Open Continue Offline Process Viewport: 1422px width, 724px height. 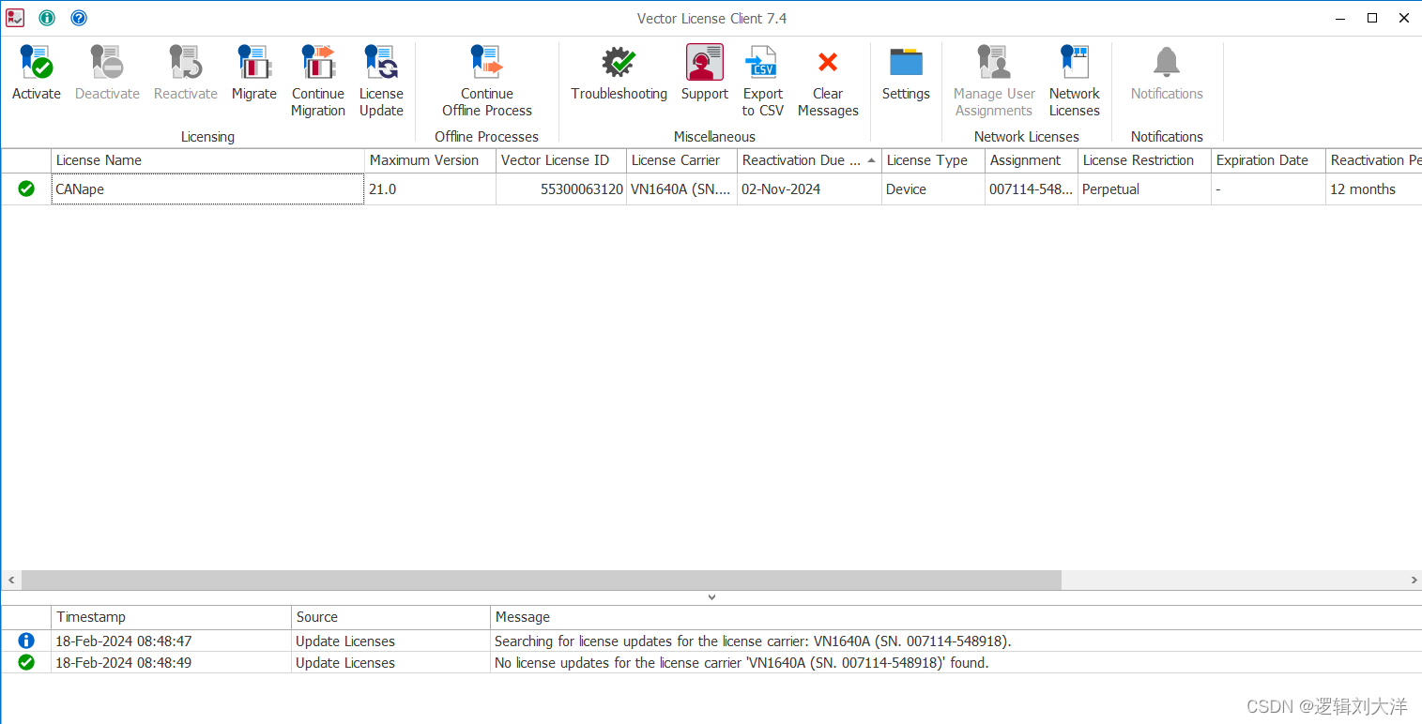(x=487, y=81)
